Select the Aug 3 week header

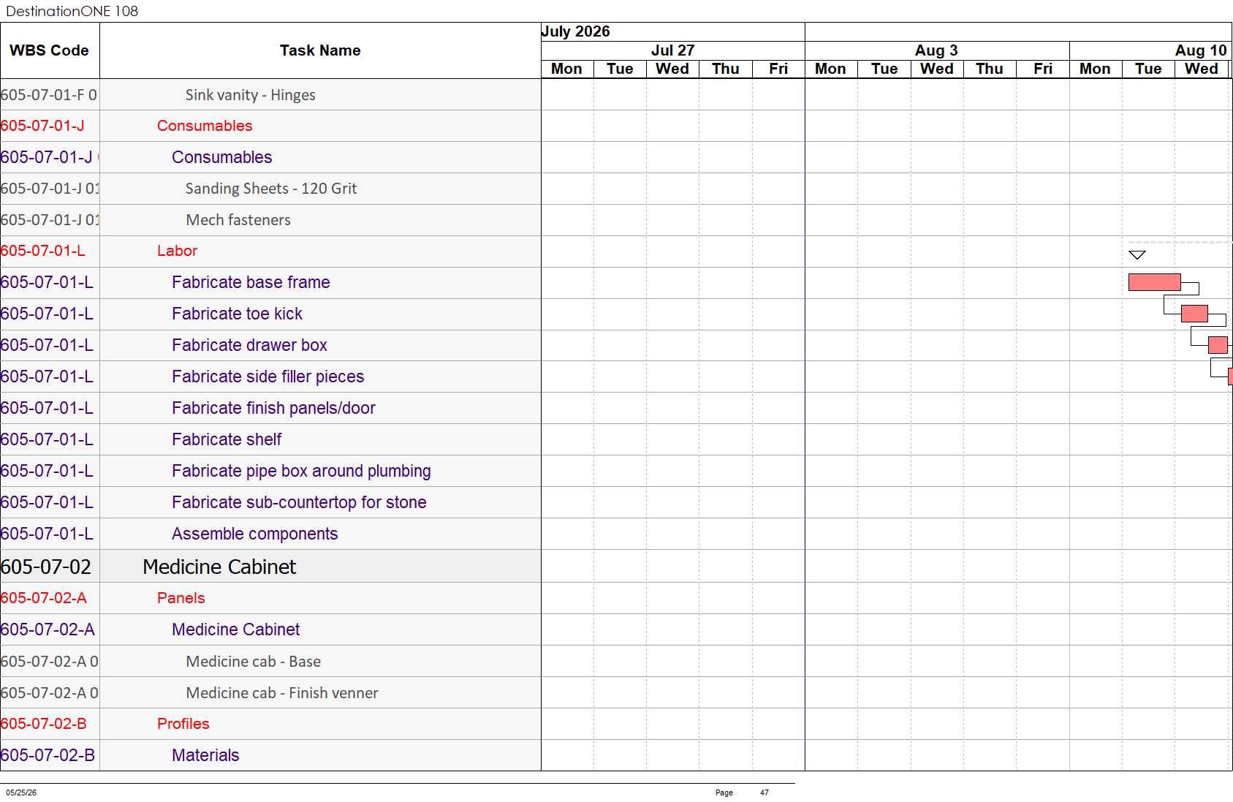pyautogui.click(x=937, y=50)
